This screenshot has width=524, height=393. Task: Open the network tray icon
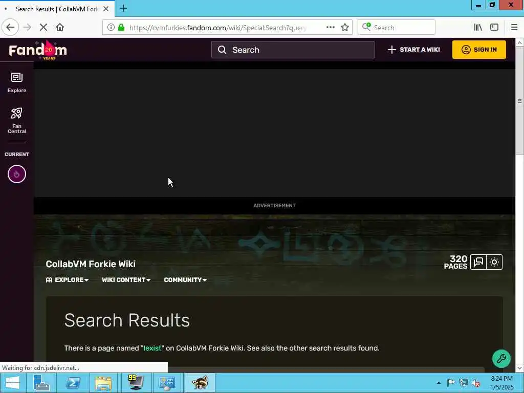pos(464,383)
